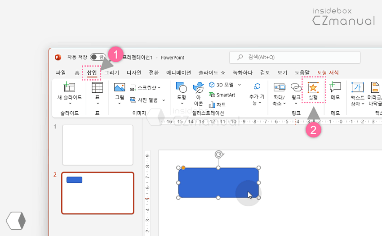This screenshot has height=236, width=382.
Task: Switch to the Home (홈) tab
Action: [x=77, y=73]
